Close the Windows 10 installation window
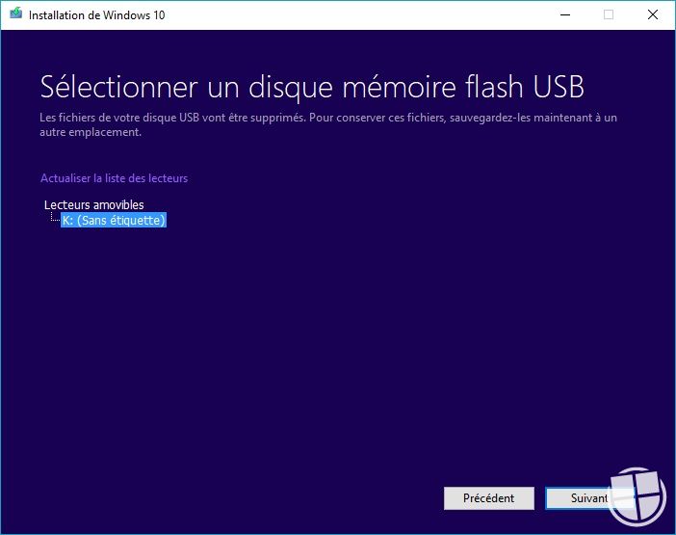 click(653, 14)
